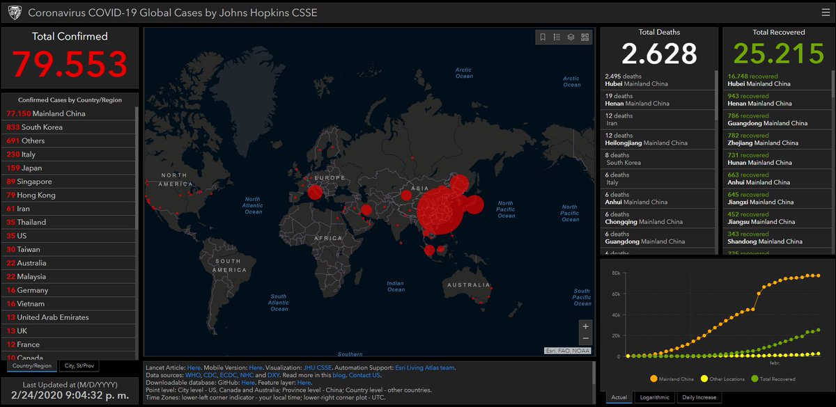Open the Feature layer 'Here' link
The height and width of the screenshot is (407, 836).
click(304, 383)
